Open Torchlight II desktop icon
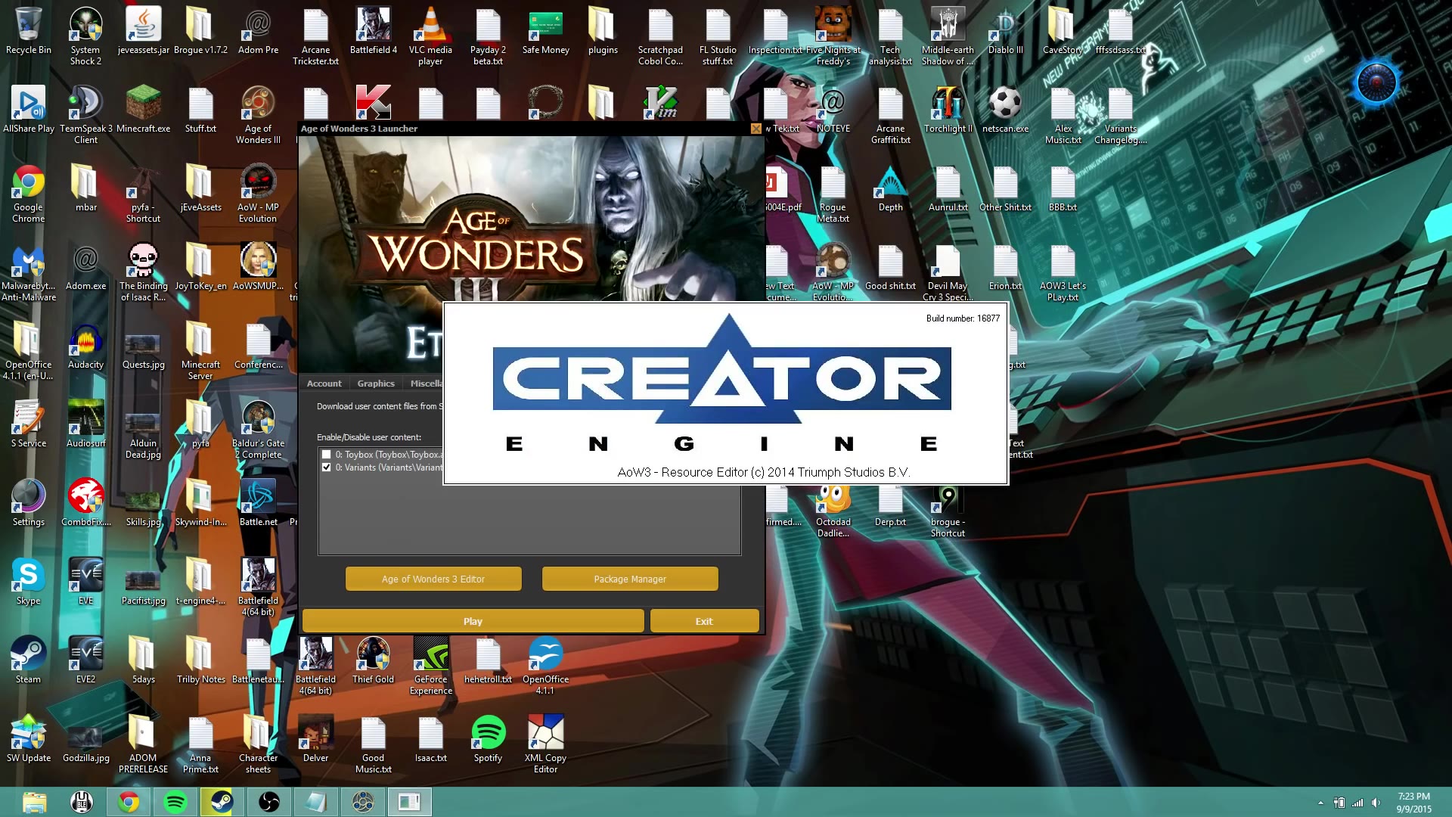This screenshot has height=817, width=1452. (x=948, y=110)
